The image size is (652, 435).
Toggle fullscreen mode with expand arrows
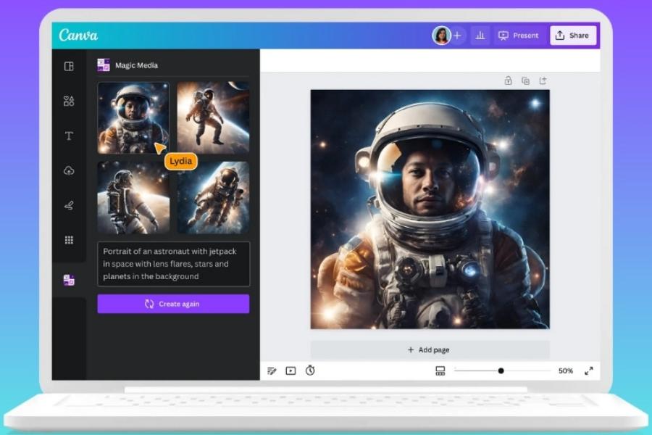tap(589, 370)
